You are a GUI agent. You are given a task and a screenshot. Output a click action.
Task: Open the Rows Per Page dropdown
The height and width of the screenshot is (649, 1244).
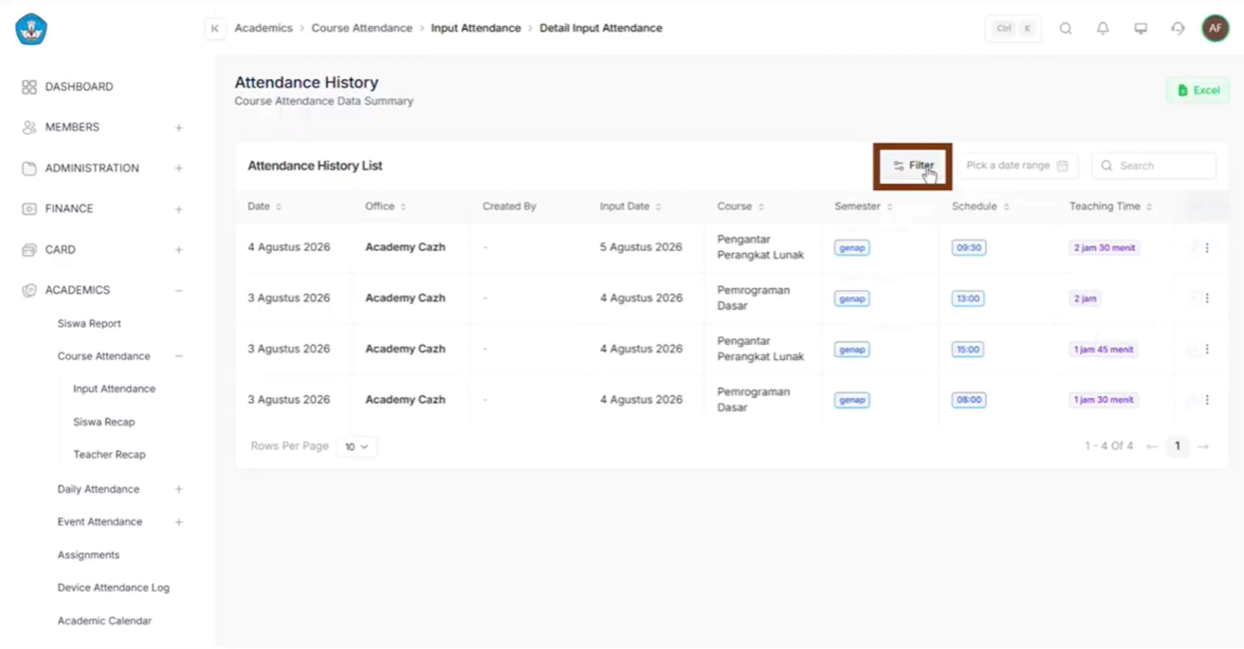356,447
